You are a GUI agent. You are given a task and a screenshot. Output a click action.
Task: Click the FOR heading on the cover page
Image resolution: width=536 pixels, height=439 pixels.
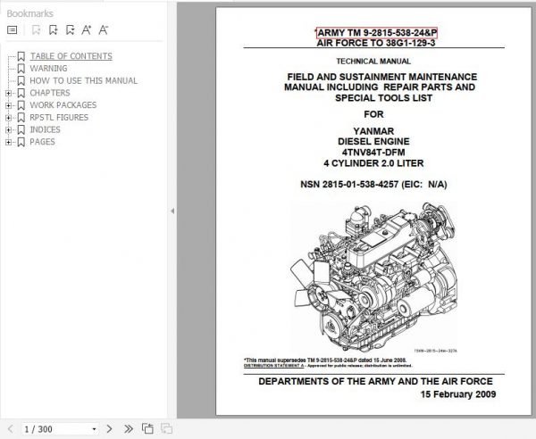(x=373, y=114)
